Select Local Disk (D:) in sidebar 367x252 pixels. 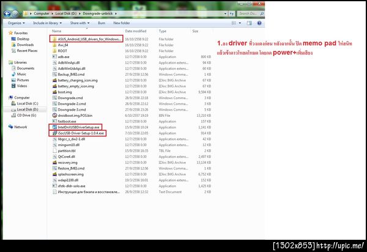(28, 109)
